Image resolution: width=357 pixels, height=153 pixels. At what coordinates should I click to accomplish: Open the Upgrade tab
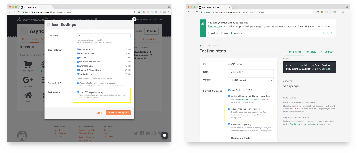click(327, 52)
